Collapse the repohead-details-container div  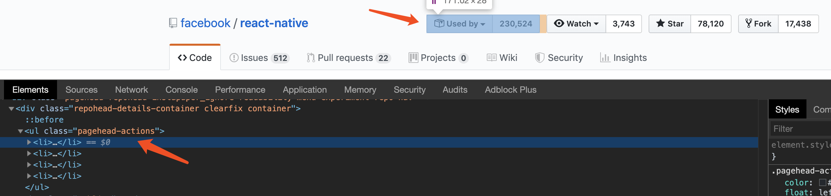click(12, 109)
